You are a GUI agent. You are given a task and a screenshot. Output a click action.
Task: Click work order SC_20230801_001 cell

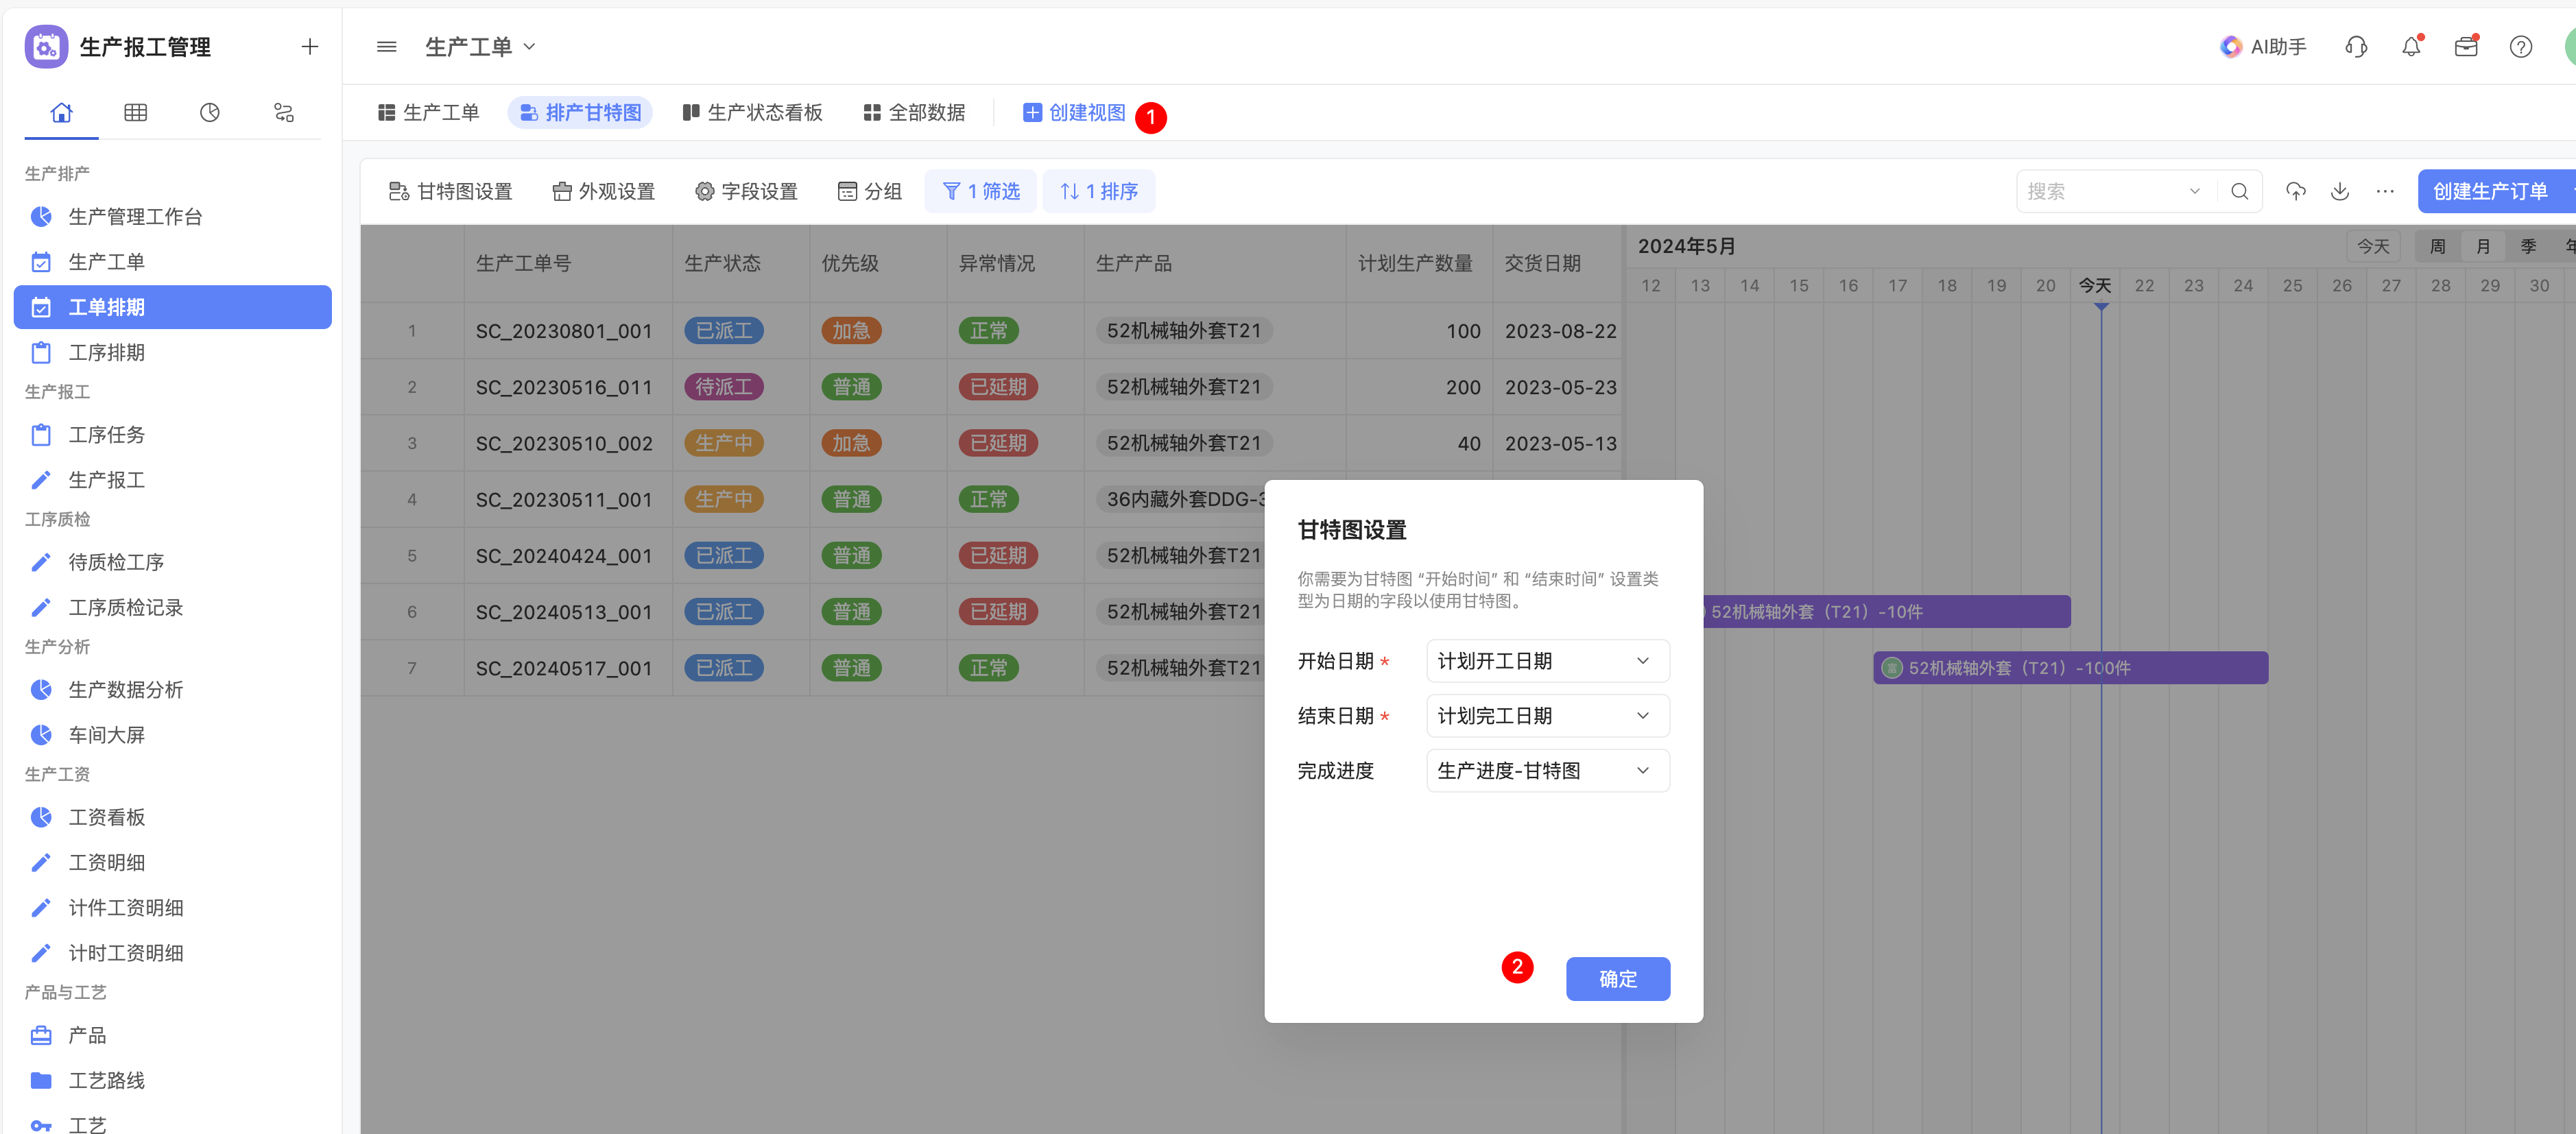tap(568, 331)
